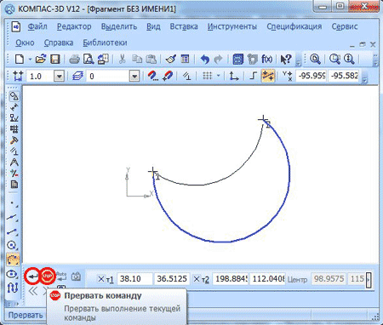Image resolution: width=383 pixels, height=325 pixels.
Task: Select the Ellipse tool on the sidebar
Action: click(13, 274)
